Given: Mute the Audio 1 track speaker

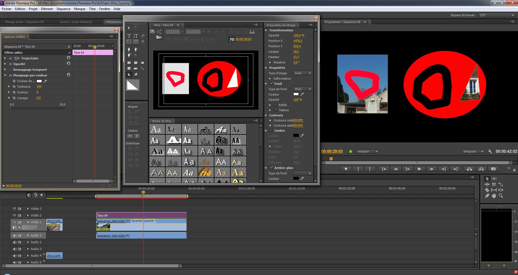Looking at the screenshot, I should (x=14, y=236).
